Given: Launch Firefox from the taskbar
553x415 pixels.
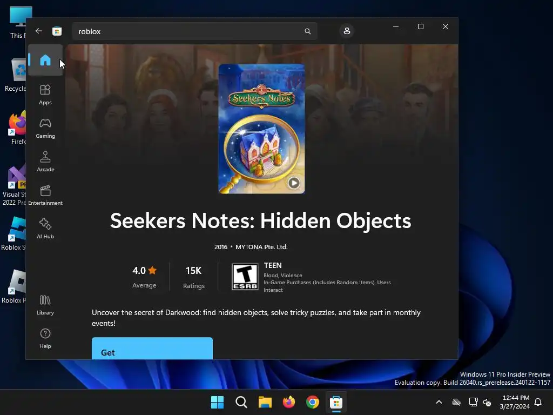Looking at the screenshot, I should coord(288,402).
